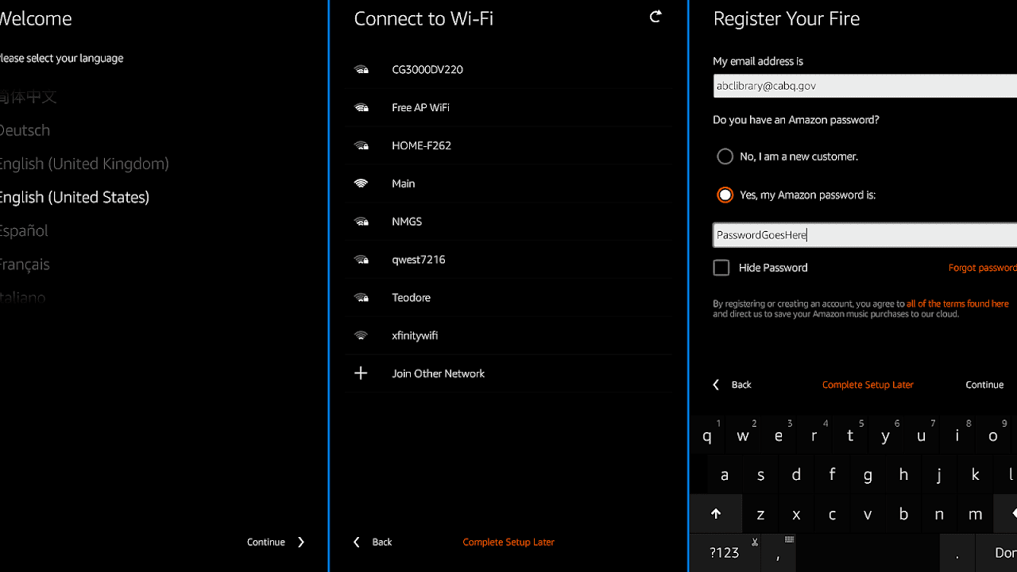Screen dimensions: 1017x572
Task: Click the signal icon beside Free AP WiFi
Action: click(x=362, y=108)
